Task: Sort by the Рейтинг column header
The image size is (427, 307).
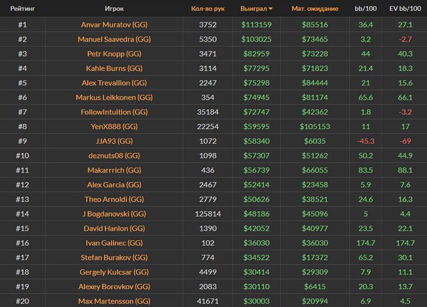Action: point(23,9)
